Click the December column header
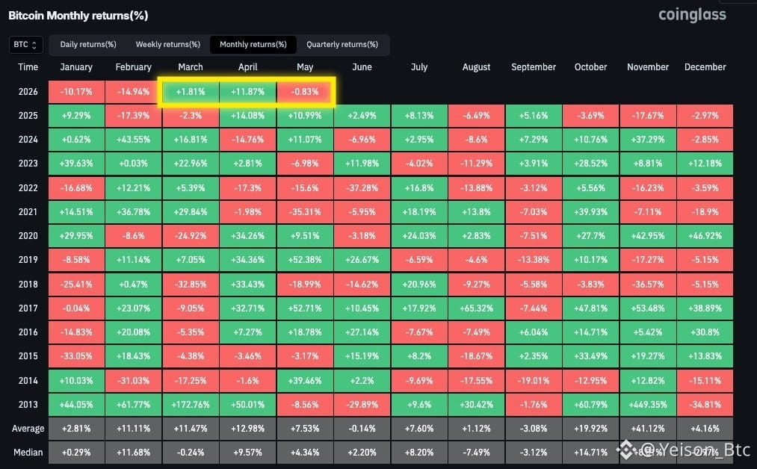757x469 pixels. 705,67
